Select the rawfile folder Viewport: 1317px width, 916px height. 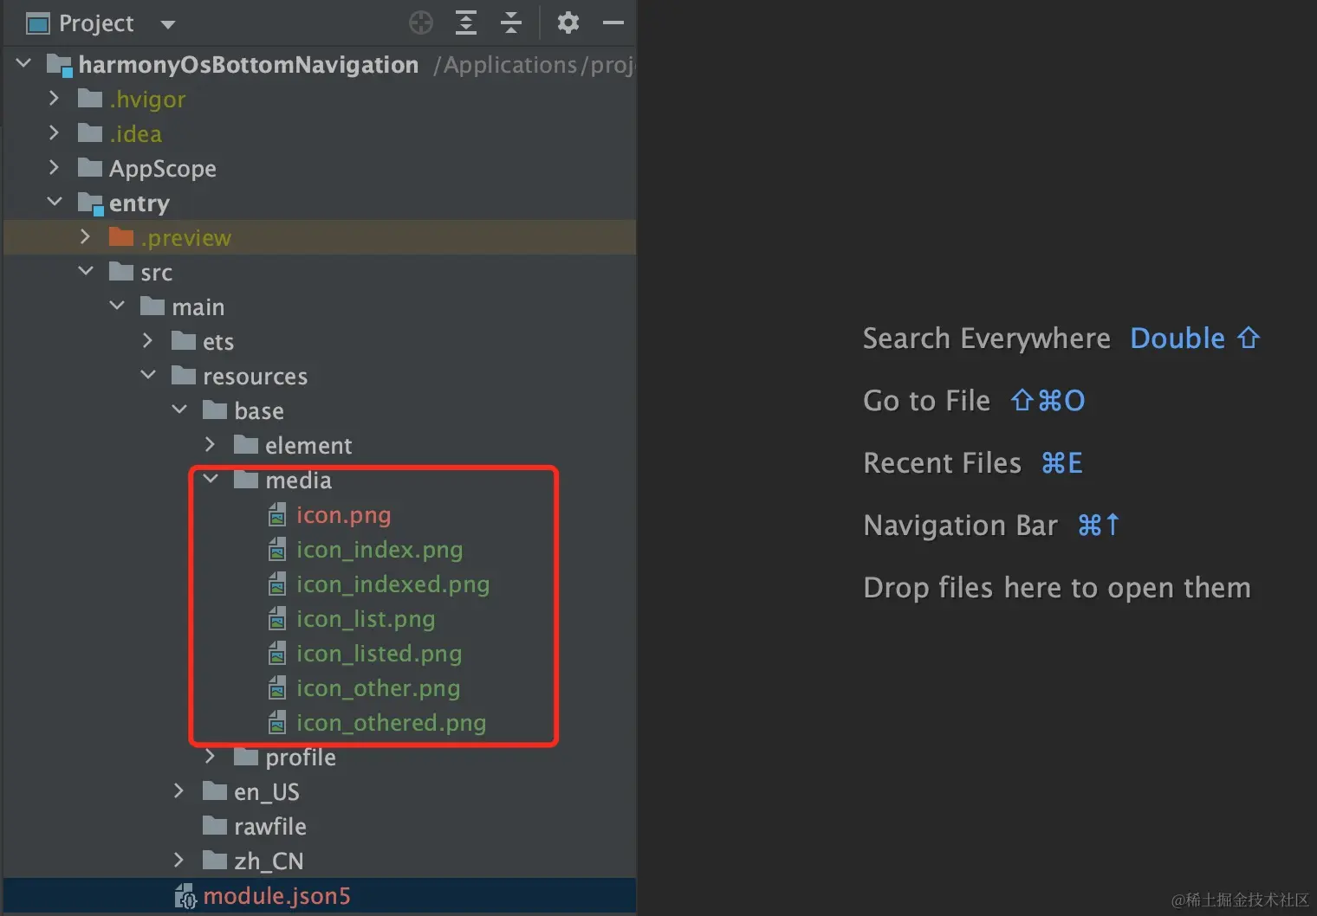[x=269, y=827]
